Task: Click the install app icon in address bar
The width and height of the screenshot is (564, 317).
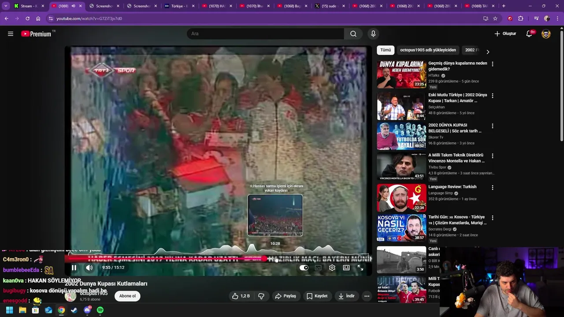Action: [x=486, y=18]
